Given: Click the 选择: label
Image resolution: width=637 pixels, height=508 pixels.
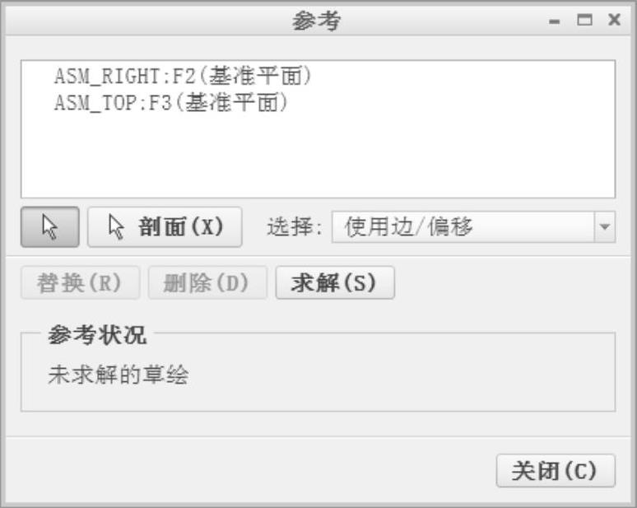Looking at the screenshot, I should coord(294,226).
